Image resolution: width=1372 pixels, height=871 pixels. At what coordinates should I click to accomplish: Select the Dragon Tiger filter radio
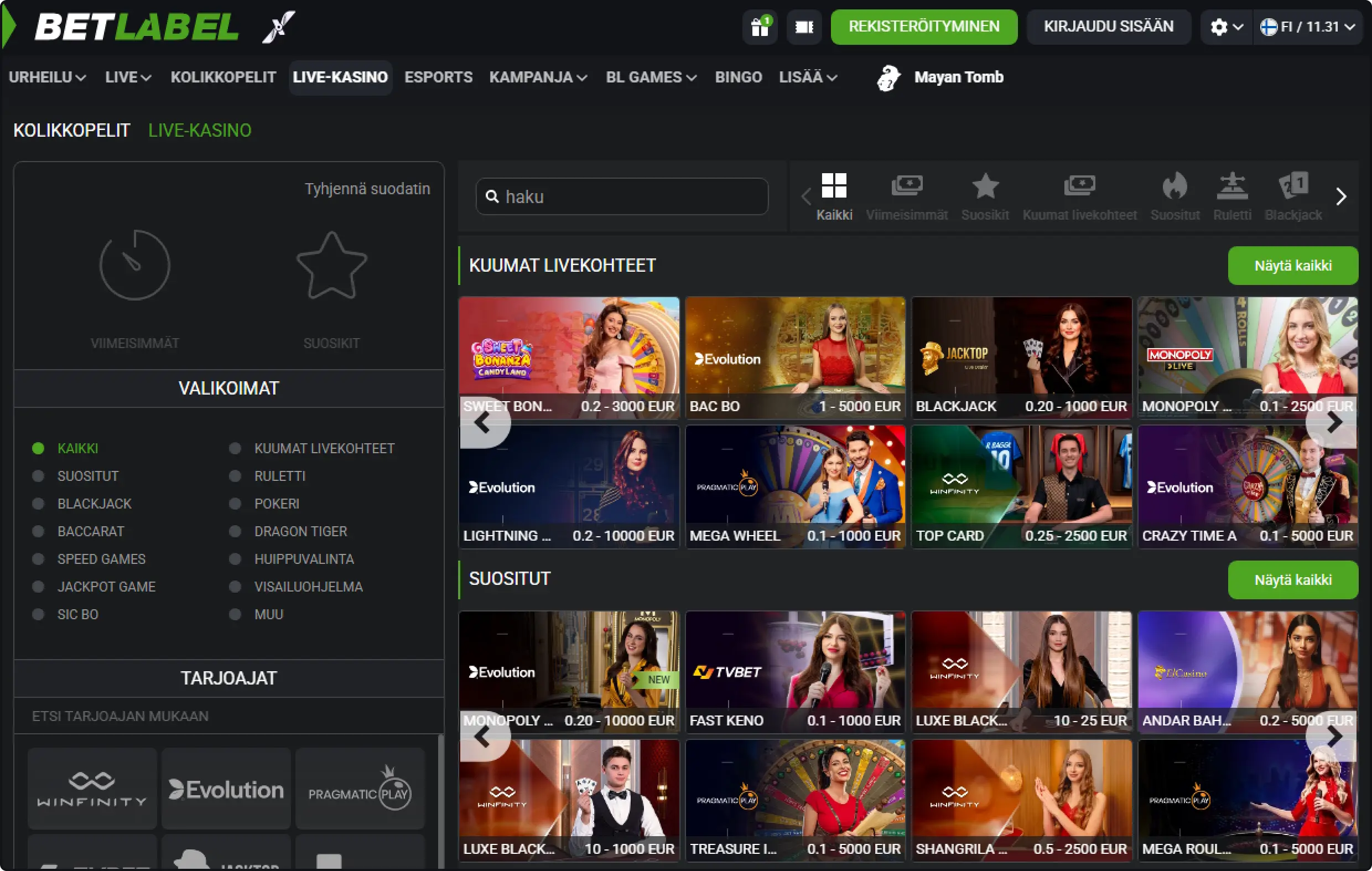point(235,531)
